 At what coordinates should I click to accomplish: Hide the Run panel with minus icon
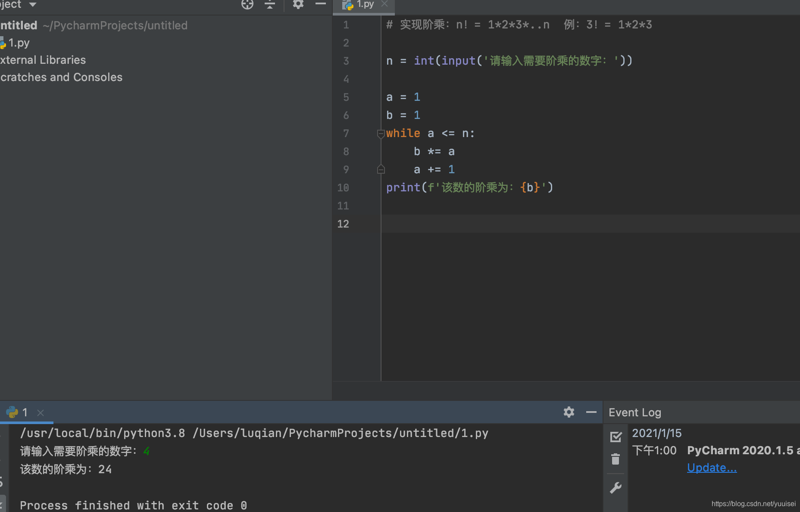coord(591,412)
